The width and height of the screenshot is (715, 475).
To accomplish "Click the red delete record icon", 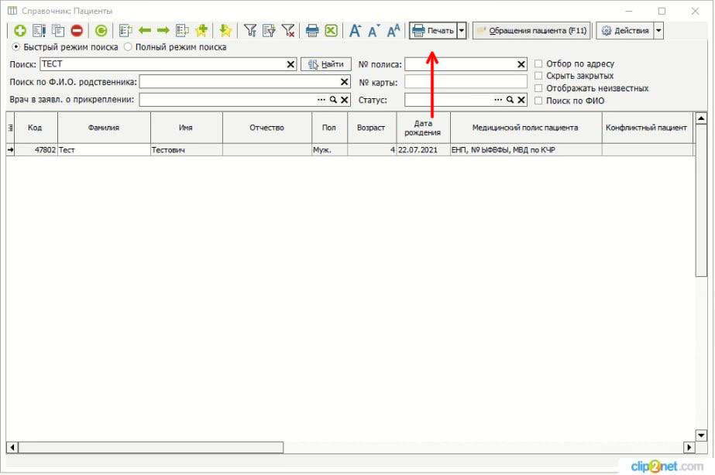I will (x=77, y=31).
